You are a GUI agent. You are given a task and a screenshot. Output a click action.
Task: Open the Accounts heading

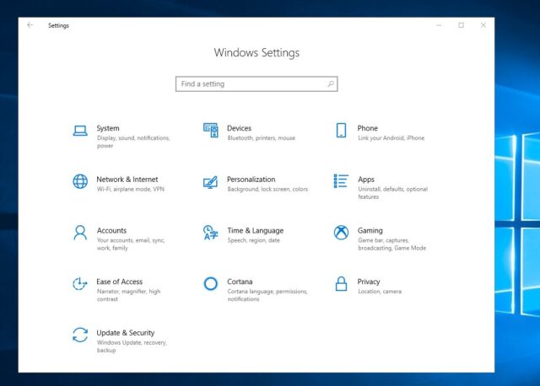click(111, 230)
